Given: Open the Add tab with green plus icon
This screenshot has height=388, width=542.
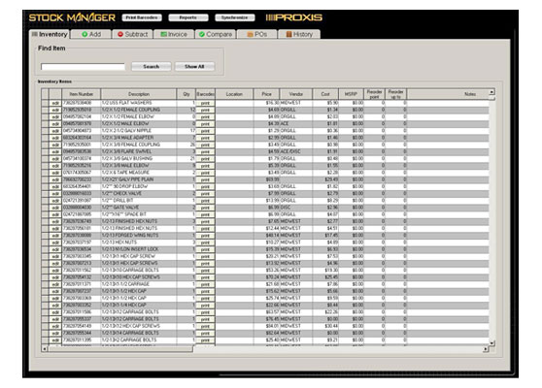Looking at the screenshot, I should [91, 34].
